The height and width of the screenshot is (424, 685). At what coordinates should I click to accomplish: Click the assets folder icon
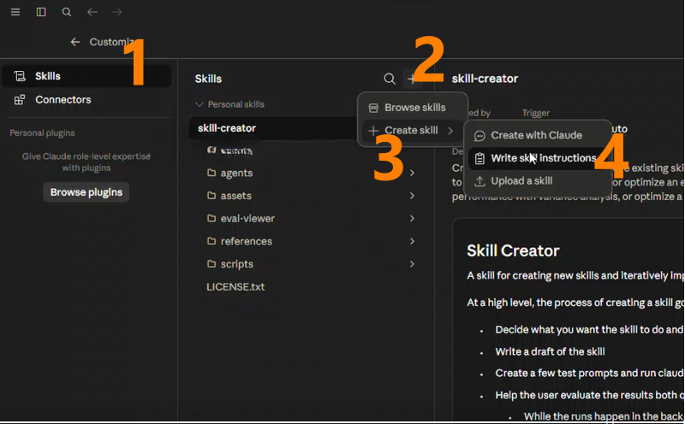tap(211, 196)
